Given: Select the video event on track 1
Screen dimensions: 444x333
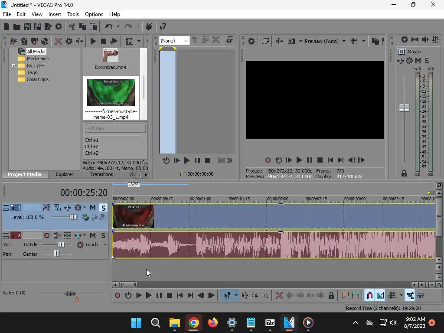Looking at the screenshot, I should (274, 216).
